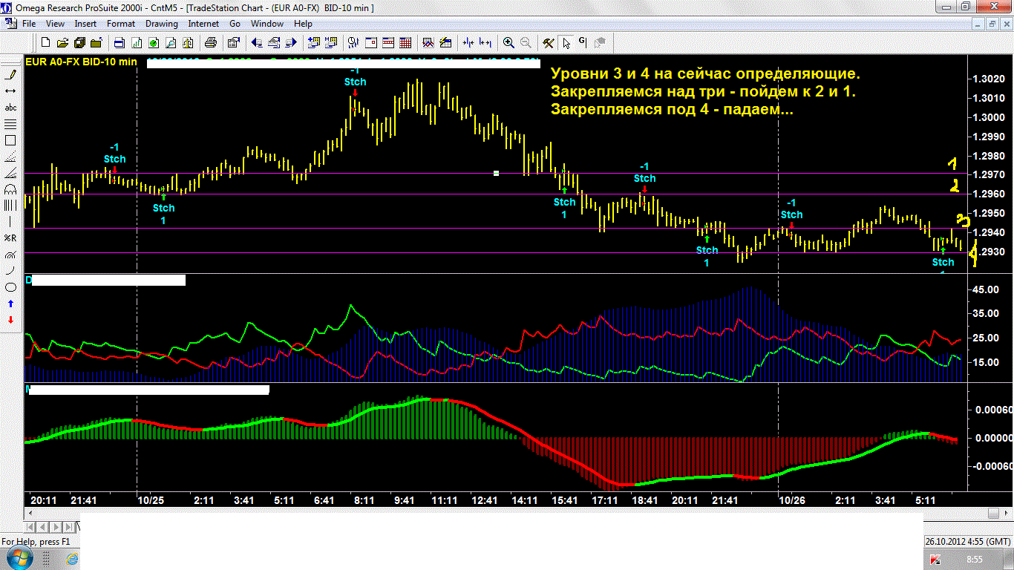Click the Russian yellow annotation text on chart

point(706,92)
